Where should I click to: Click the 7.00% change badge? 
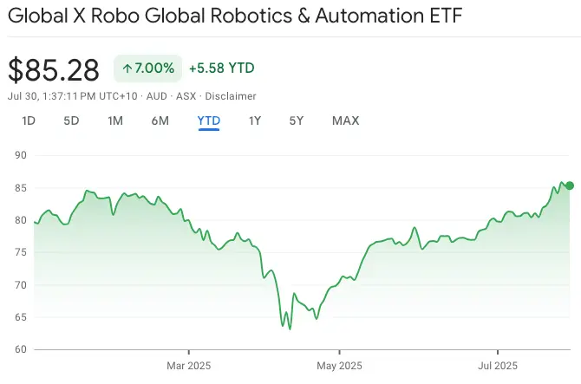tap(147, 68)
